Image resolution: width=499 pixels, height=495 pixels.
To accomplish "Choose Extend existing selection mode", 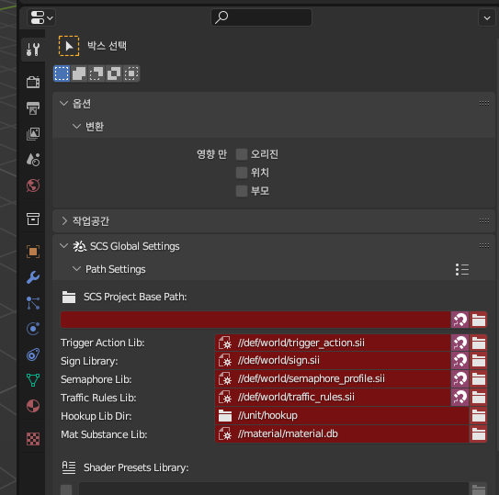I will 79,73.
